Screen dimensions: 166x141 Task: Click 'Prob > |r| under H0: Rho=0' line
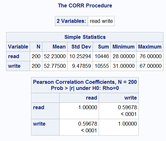coord(85,88)
